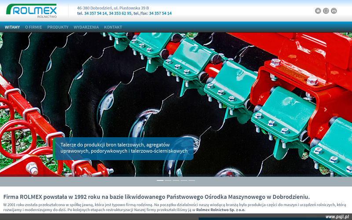Open the home icon in header
This screenshot has width=352, height=220.
pos(318,11)
